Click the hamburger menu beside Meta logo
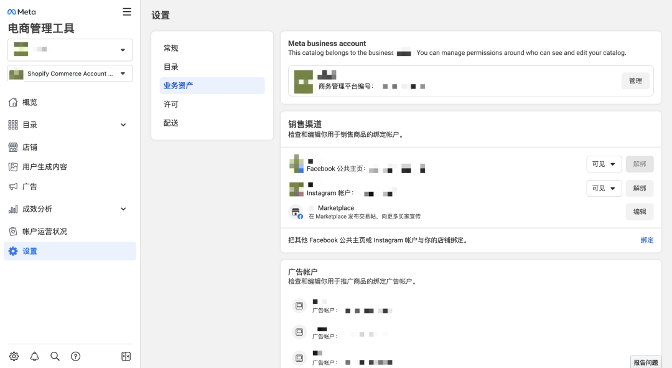Screen dimensions: 672x368 [127, 11]
